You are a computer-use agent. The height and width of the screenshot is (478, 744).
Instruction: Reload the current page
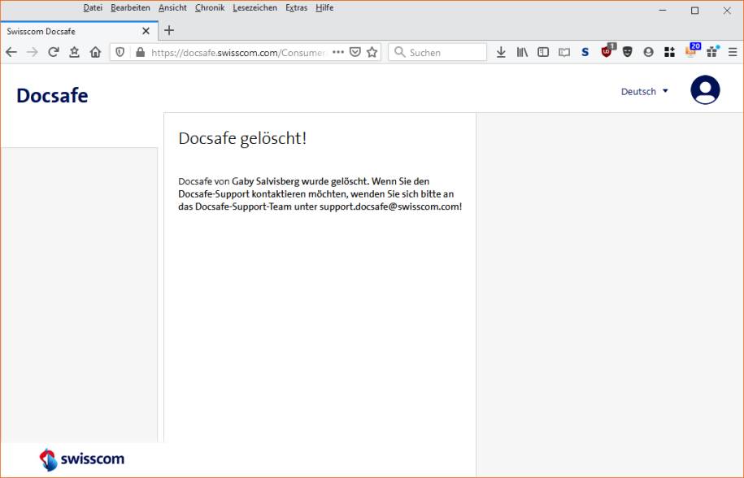(53, 52)
